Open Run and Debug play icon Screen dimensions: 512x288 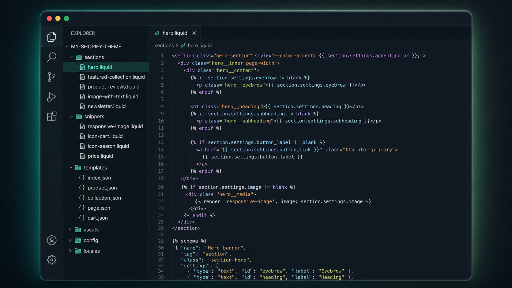[51, 97]
